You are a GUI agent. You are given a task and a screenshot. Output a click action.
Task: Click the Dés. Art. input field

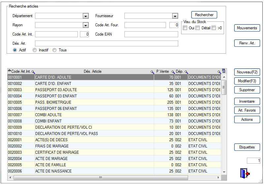click(107, 43)
